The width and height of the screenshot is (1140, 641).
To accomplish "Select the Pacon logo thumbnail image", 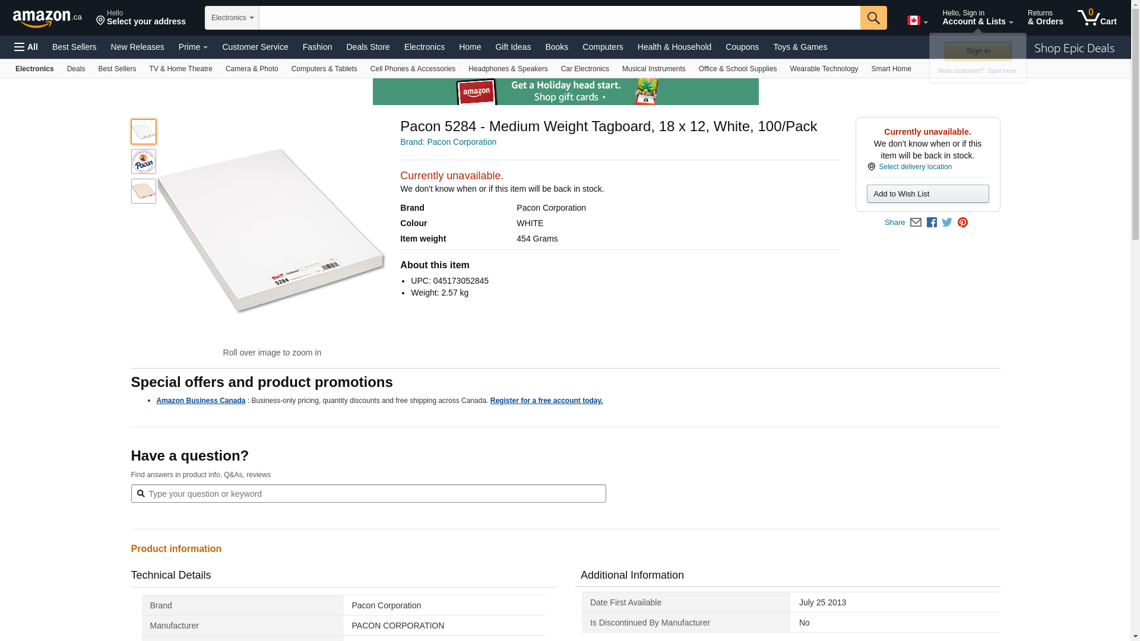I will point(144,161).
